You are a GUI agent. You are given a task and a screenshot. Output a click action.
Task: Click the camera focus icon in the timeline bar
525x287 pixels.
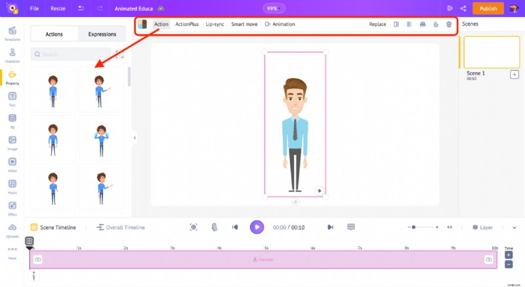pyautogui.click(x=194, y=227)
